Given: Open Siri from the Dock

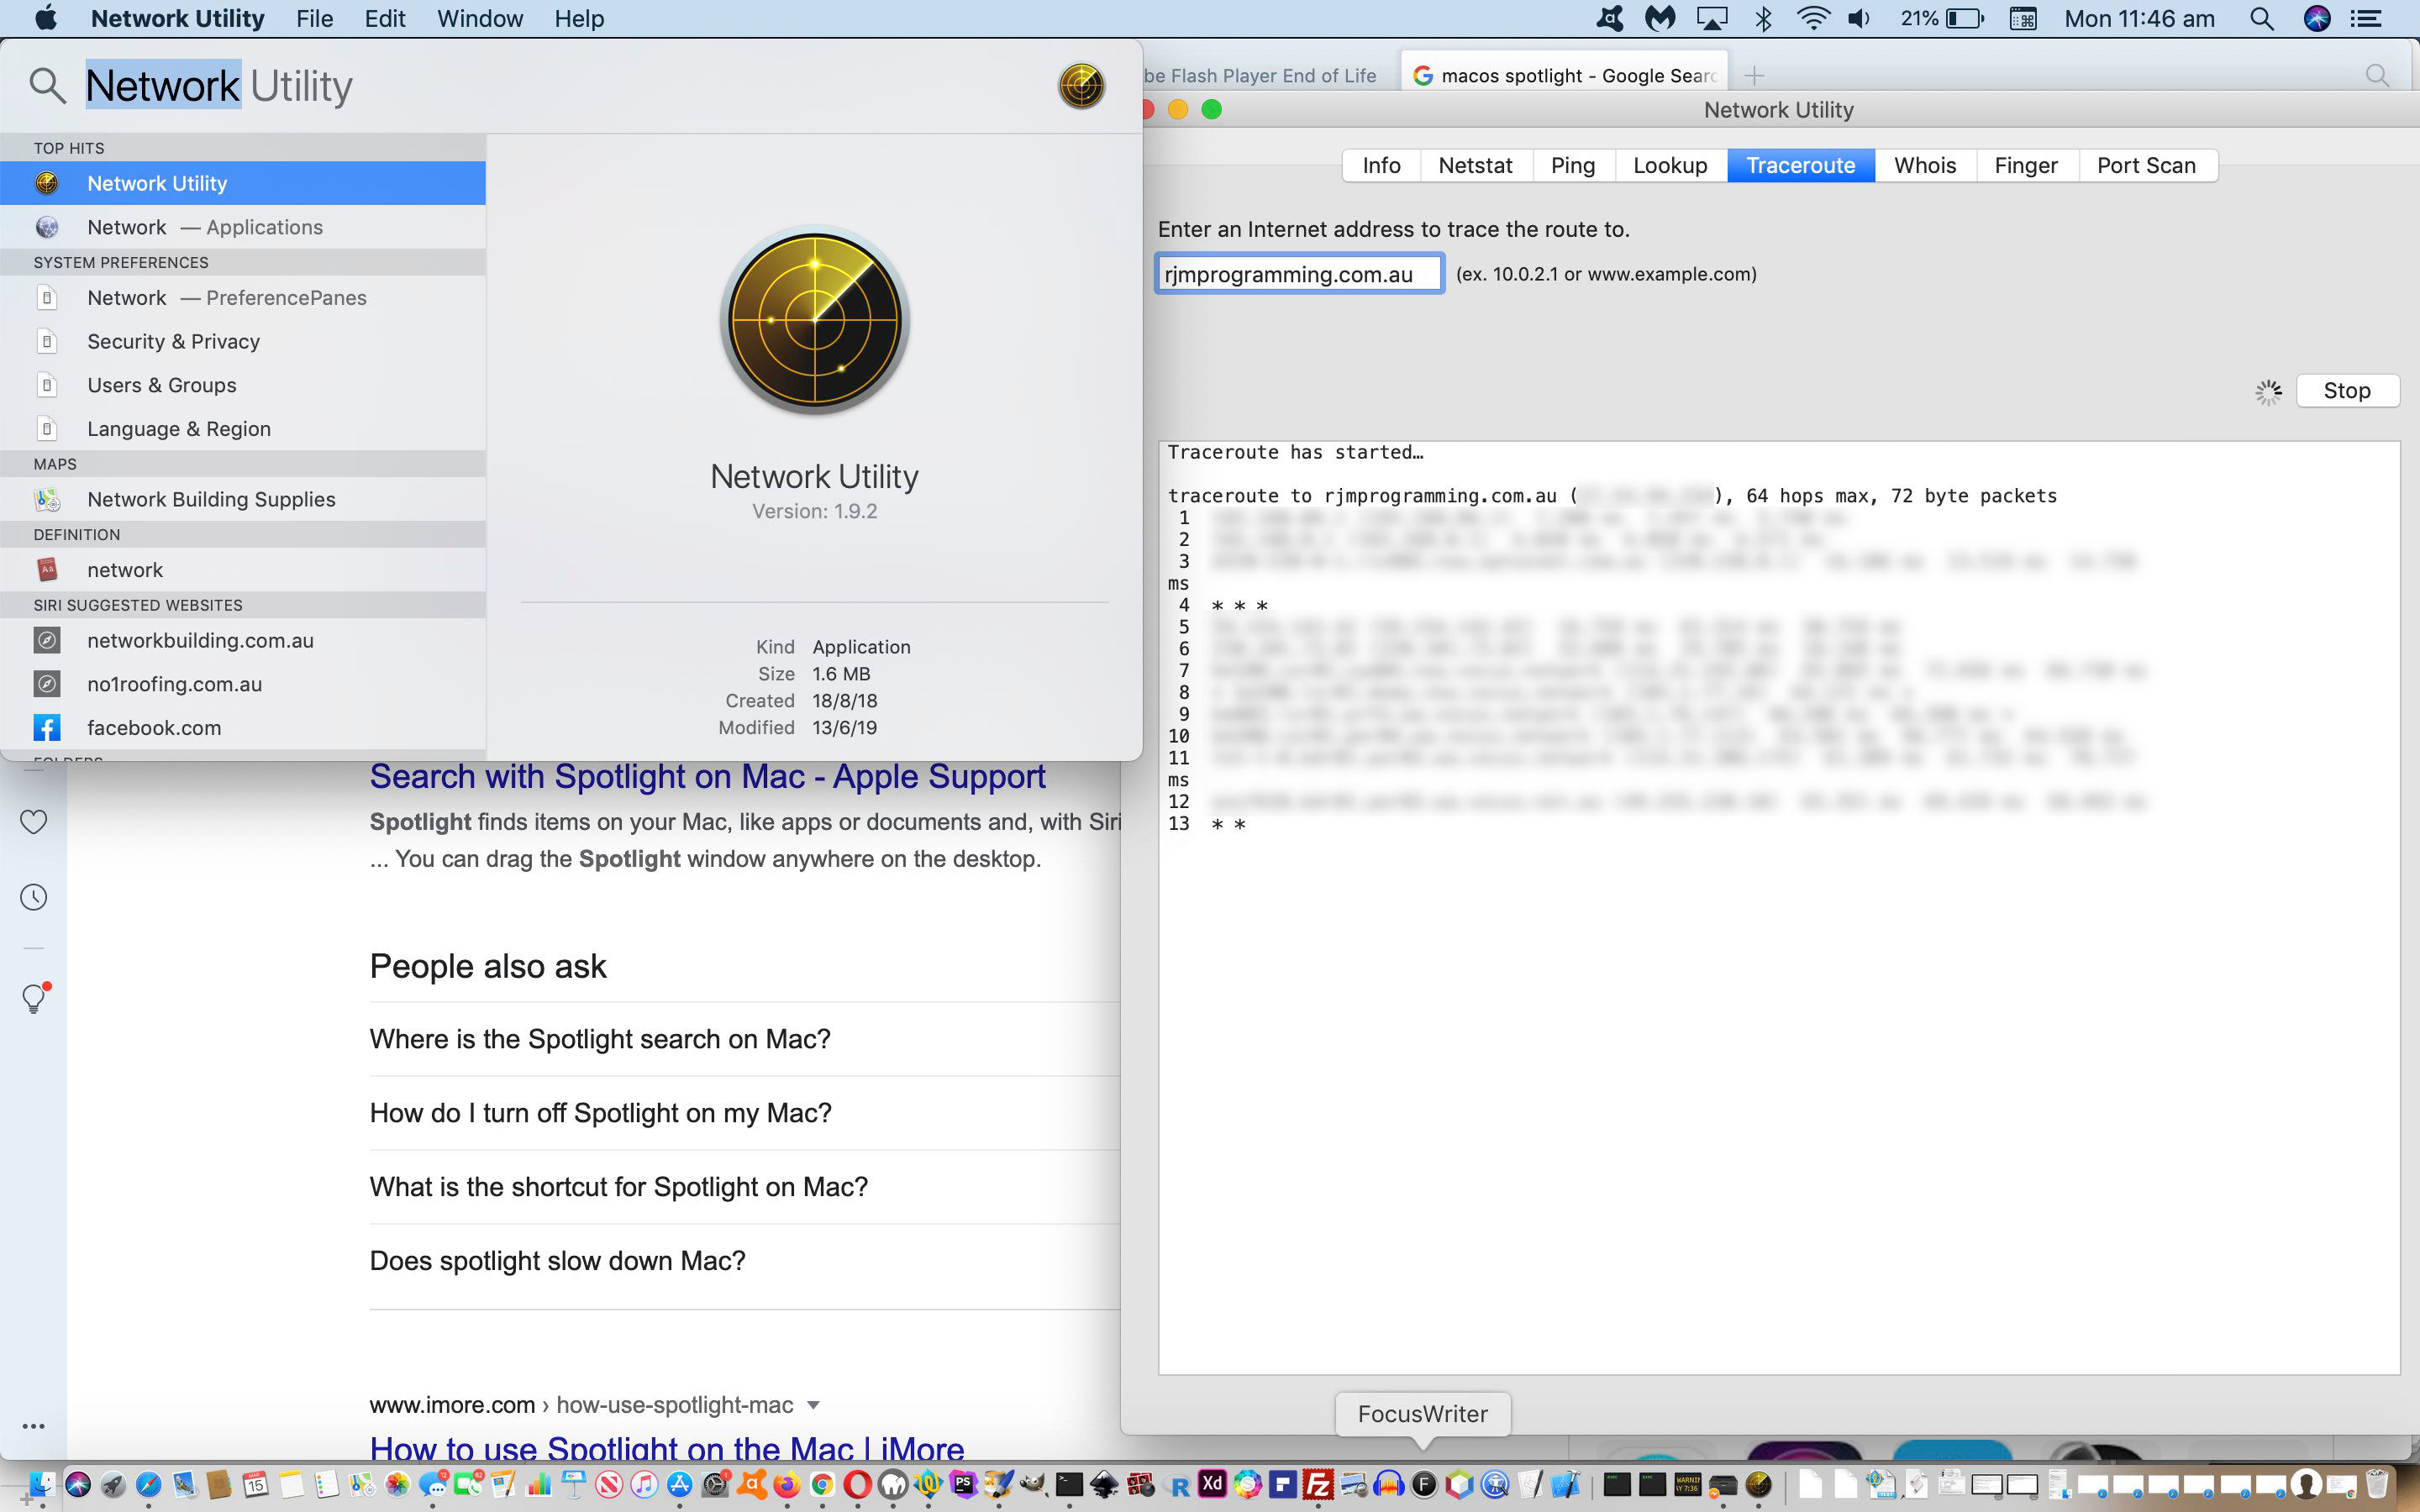Looking at the screenshot, I should click(x=78, y=1484).
